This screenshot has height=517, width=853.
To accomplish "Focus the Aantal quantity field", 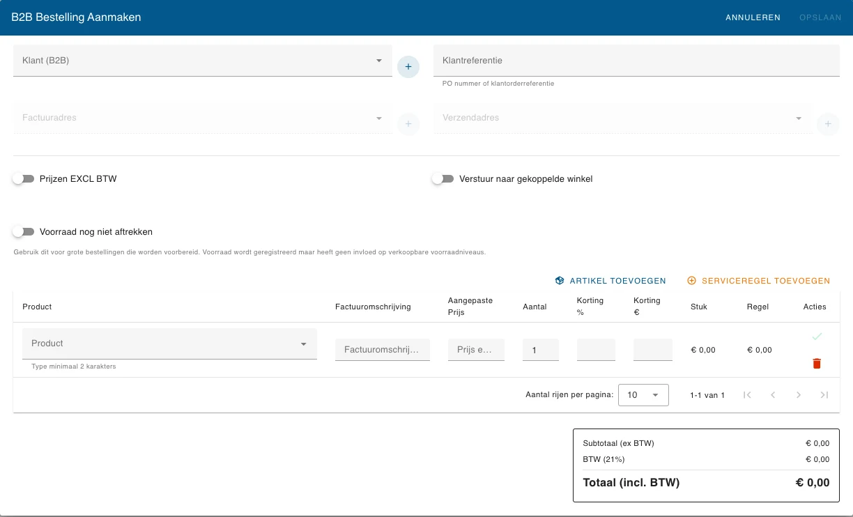I will coord(541,350).
